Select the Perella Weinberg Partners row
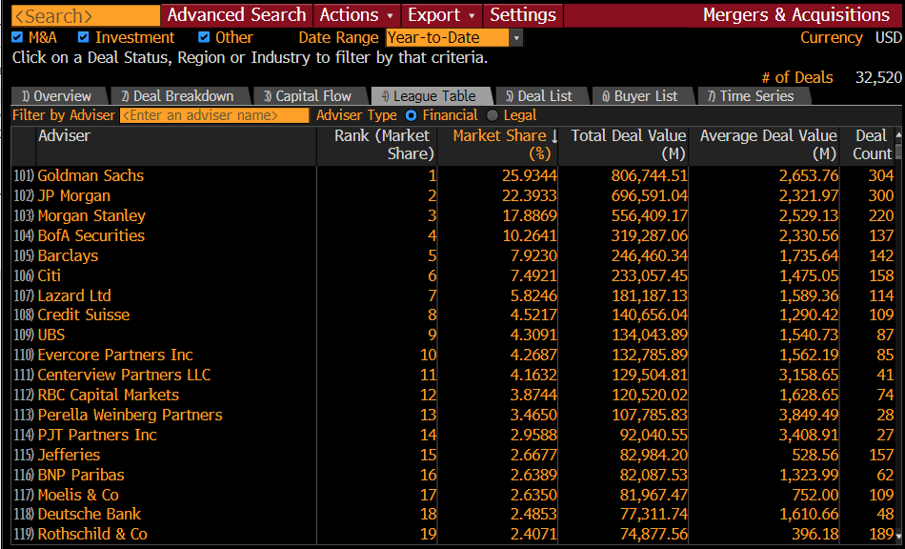This screenshot has height=549, width=905. [453, 415]
